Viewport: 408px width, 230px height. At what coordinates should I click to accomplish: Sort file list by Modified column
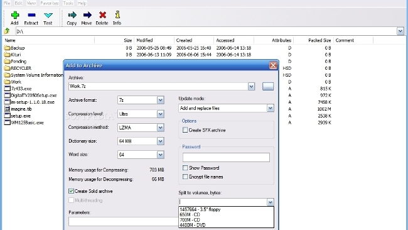(154, 40)
